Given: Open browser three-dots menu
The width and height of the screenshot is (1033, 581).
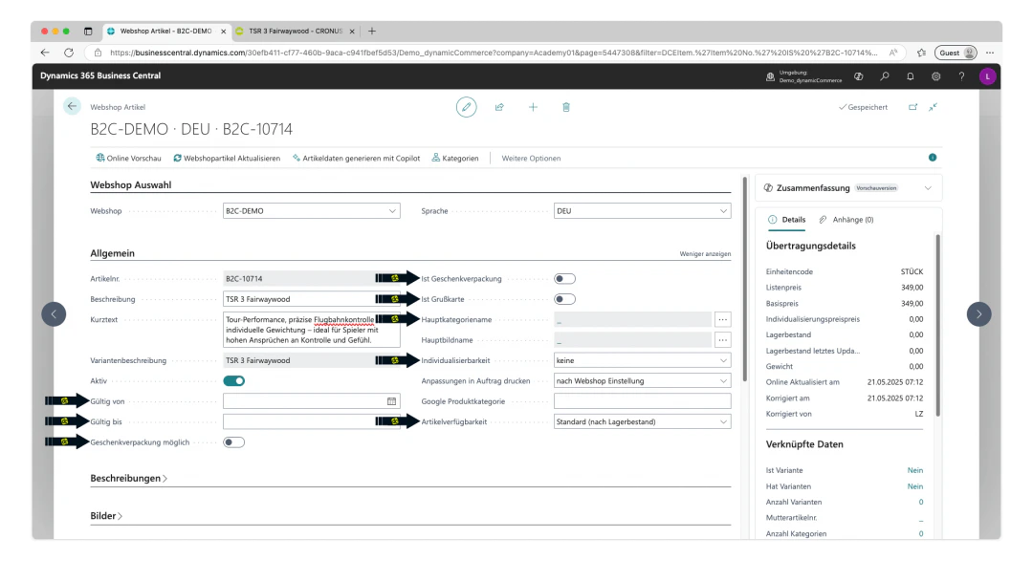Looking at the screenshot, I should [x=990, y=53].
